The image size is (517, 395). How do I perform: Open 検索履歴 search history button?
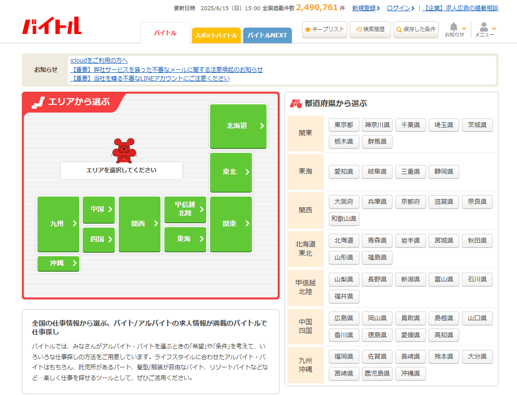pos(370,30)
